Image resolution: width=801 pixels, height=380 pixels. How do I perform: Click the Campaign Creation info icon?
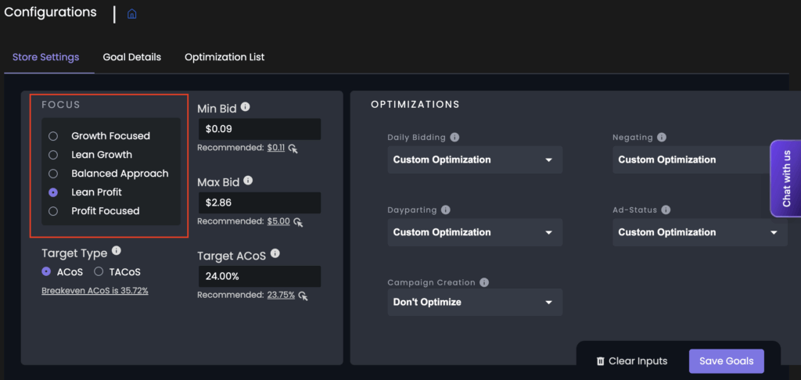coord(484,282)
